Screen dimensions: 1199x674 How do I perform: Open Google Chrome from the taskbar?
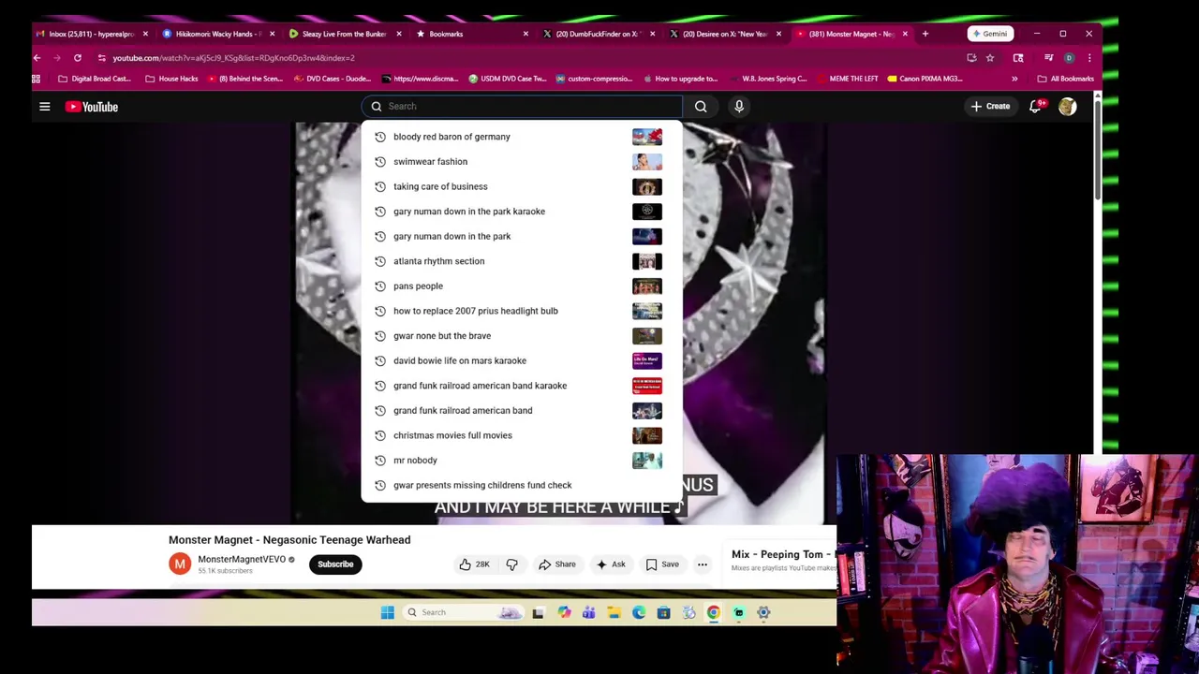coord(714,613)
